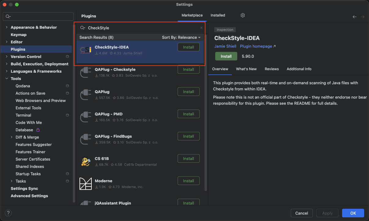Click the settings search magnifier icon

click(8, 16)
